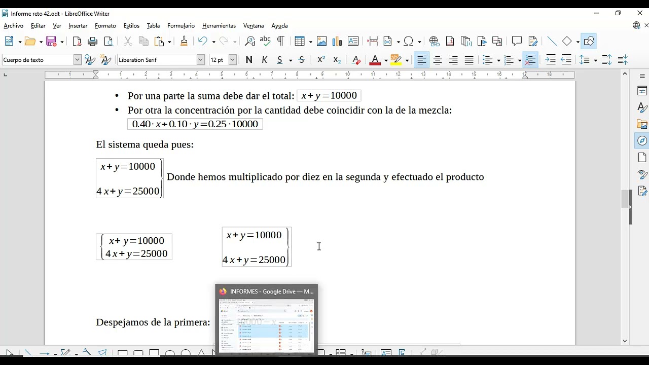This screenshot has width=649, height=365.
Task: Insert a chart
Action: (337, 42)
